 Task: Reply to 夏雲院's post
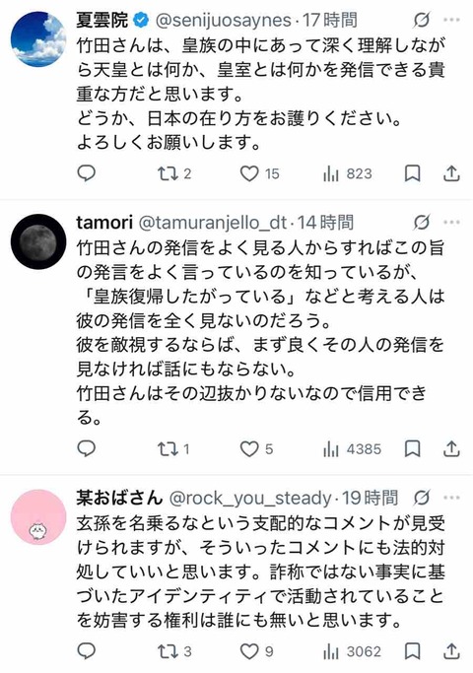(x=87, y=173)
